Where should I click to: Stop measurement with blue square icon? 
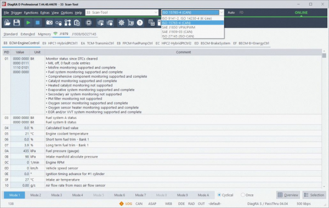click(37, 22)
